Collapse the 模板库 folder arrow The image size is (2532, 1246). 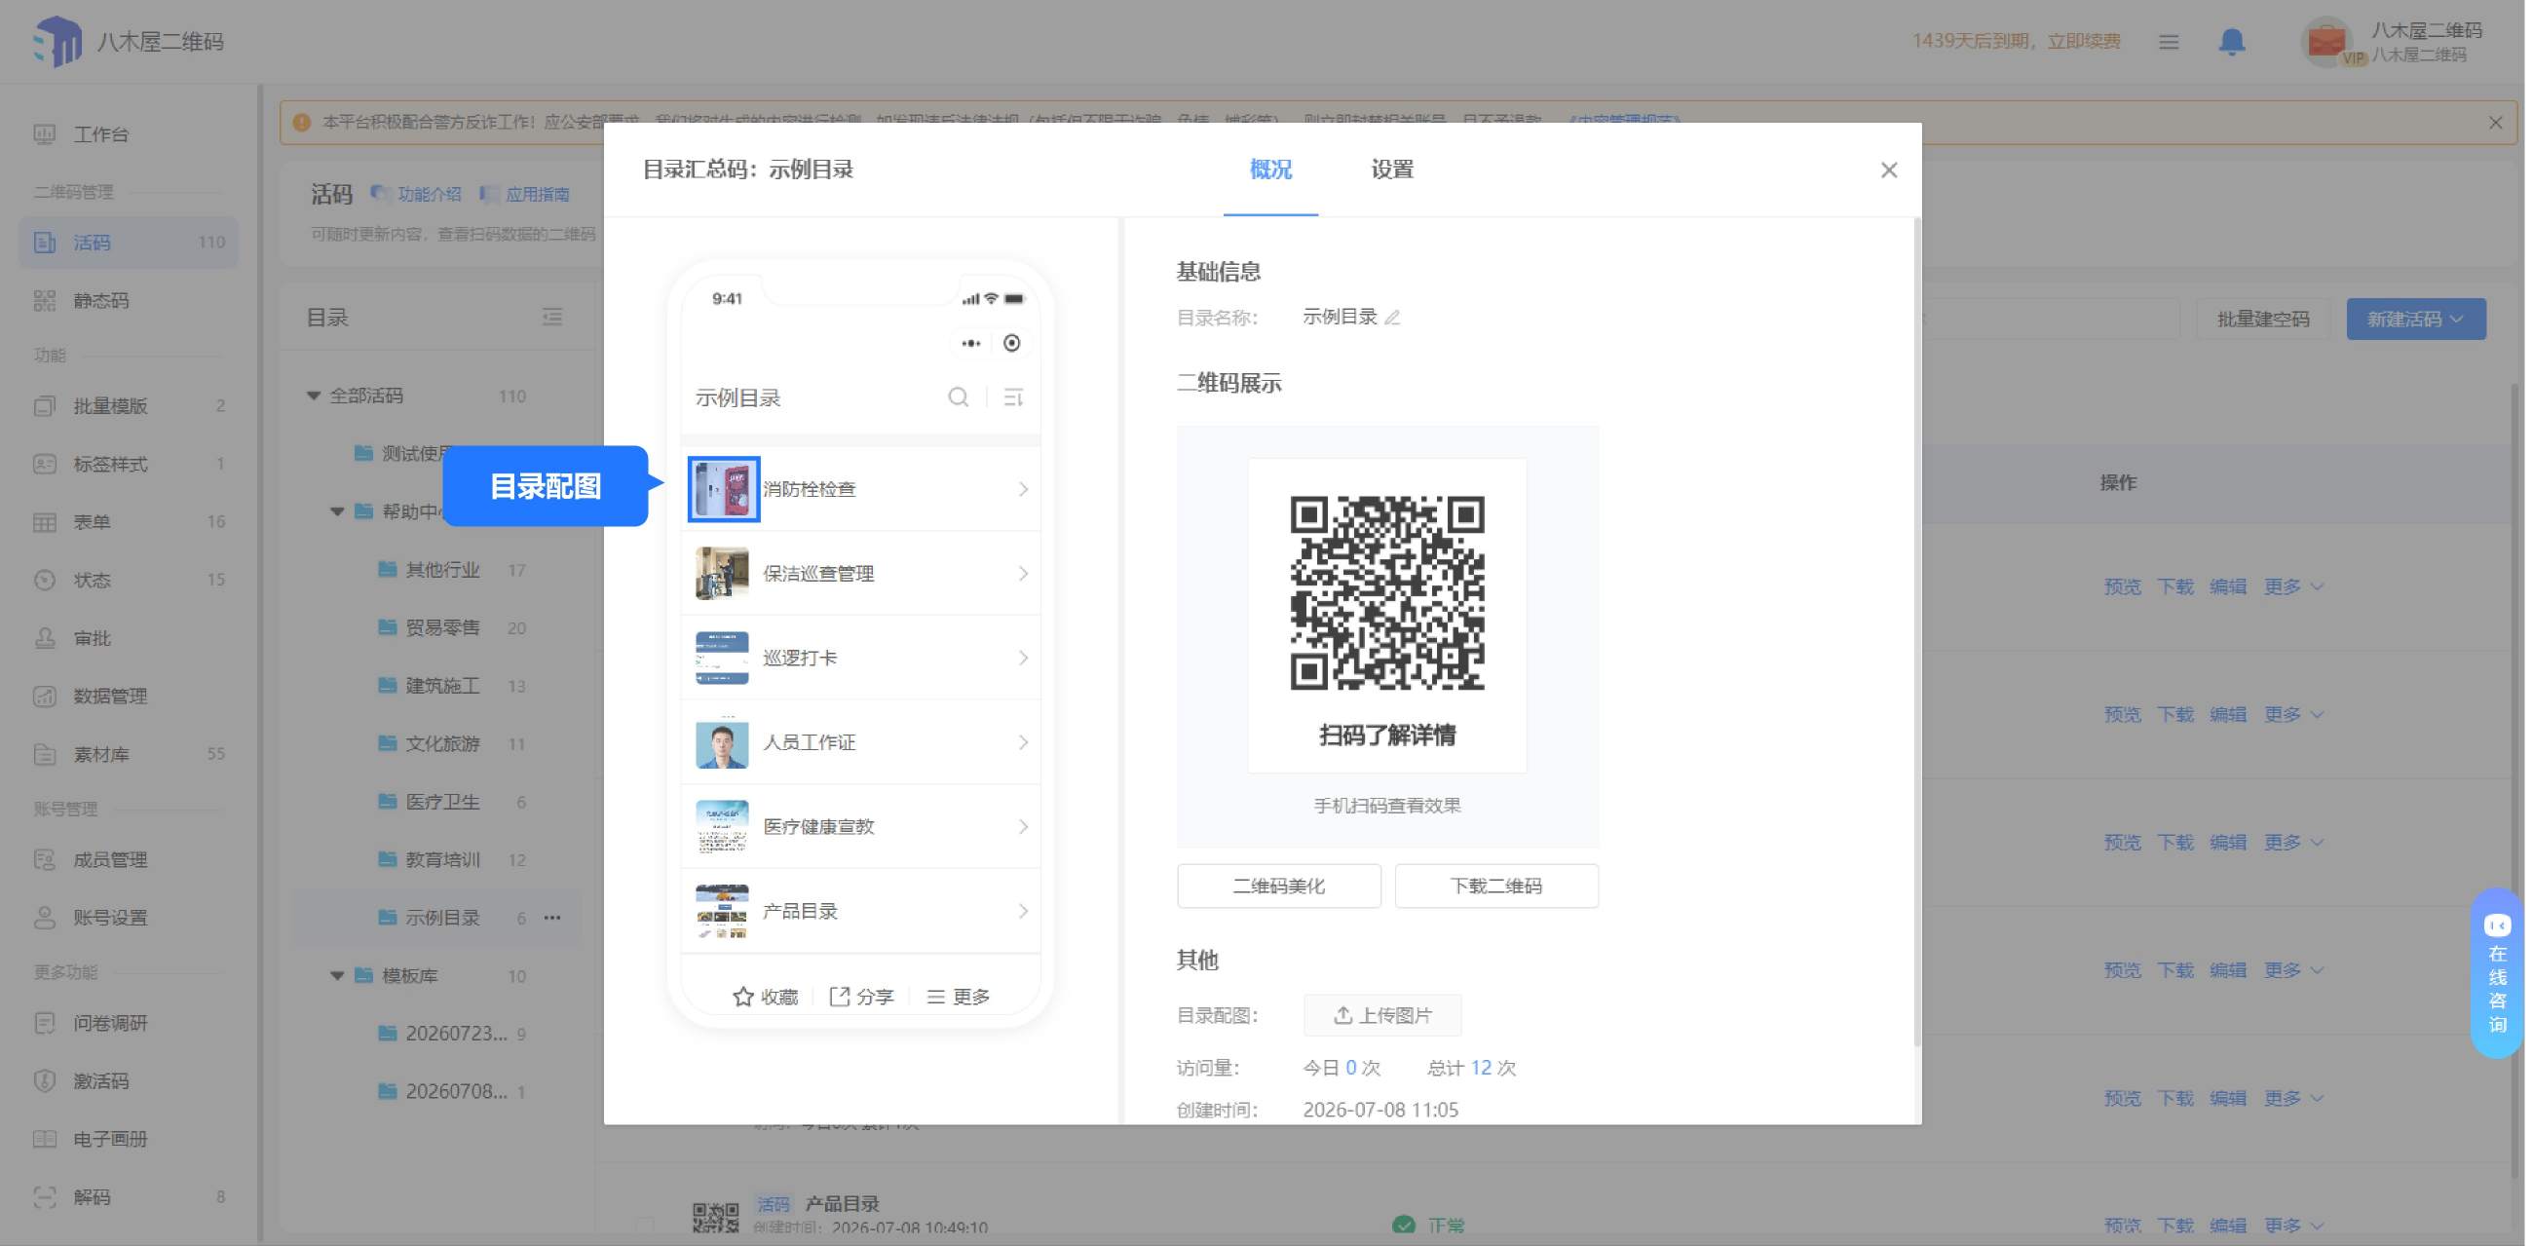[337, 976]
